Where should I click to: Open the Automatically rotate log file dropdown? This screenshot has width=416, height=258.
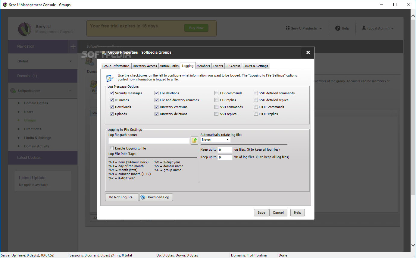point(216,140)
